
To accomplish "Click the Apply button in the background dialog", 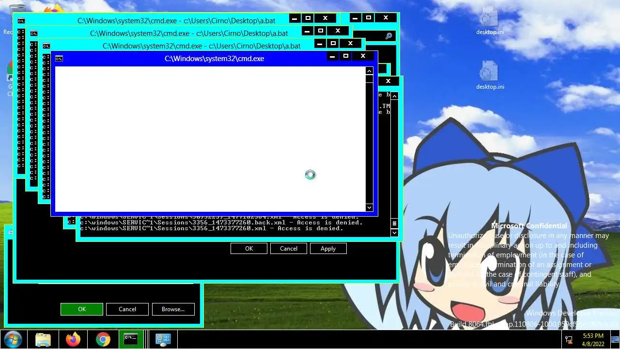I will pos(328,249).
